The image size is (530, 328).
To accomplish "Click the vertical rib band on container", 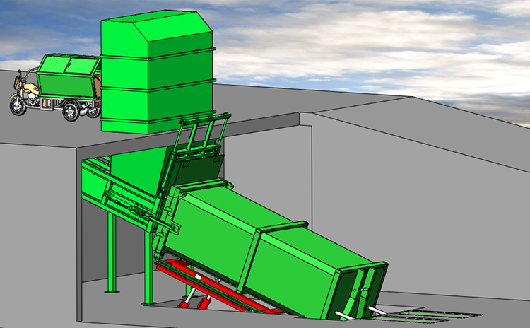I will 249,260.
